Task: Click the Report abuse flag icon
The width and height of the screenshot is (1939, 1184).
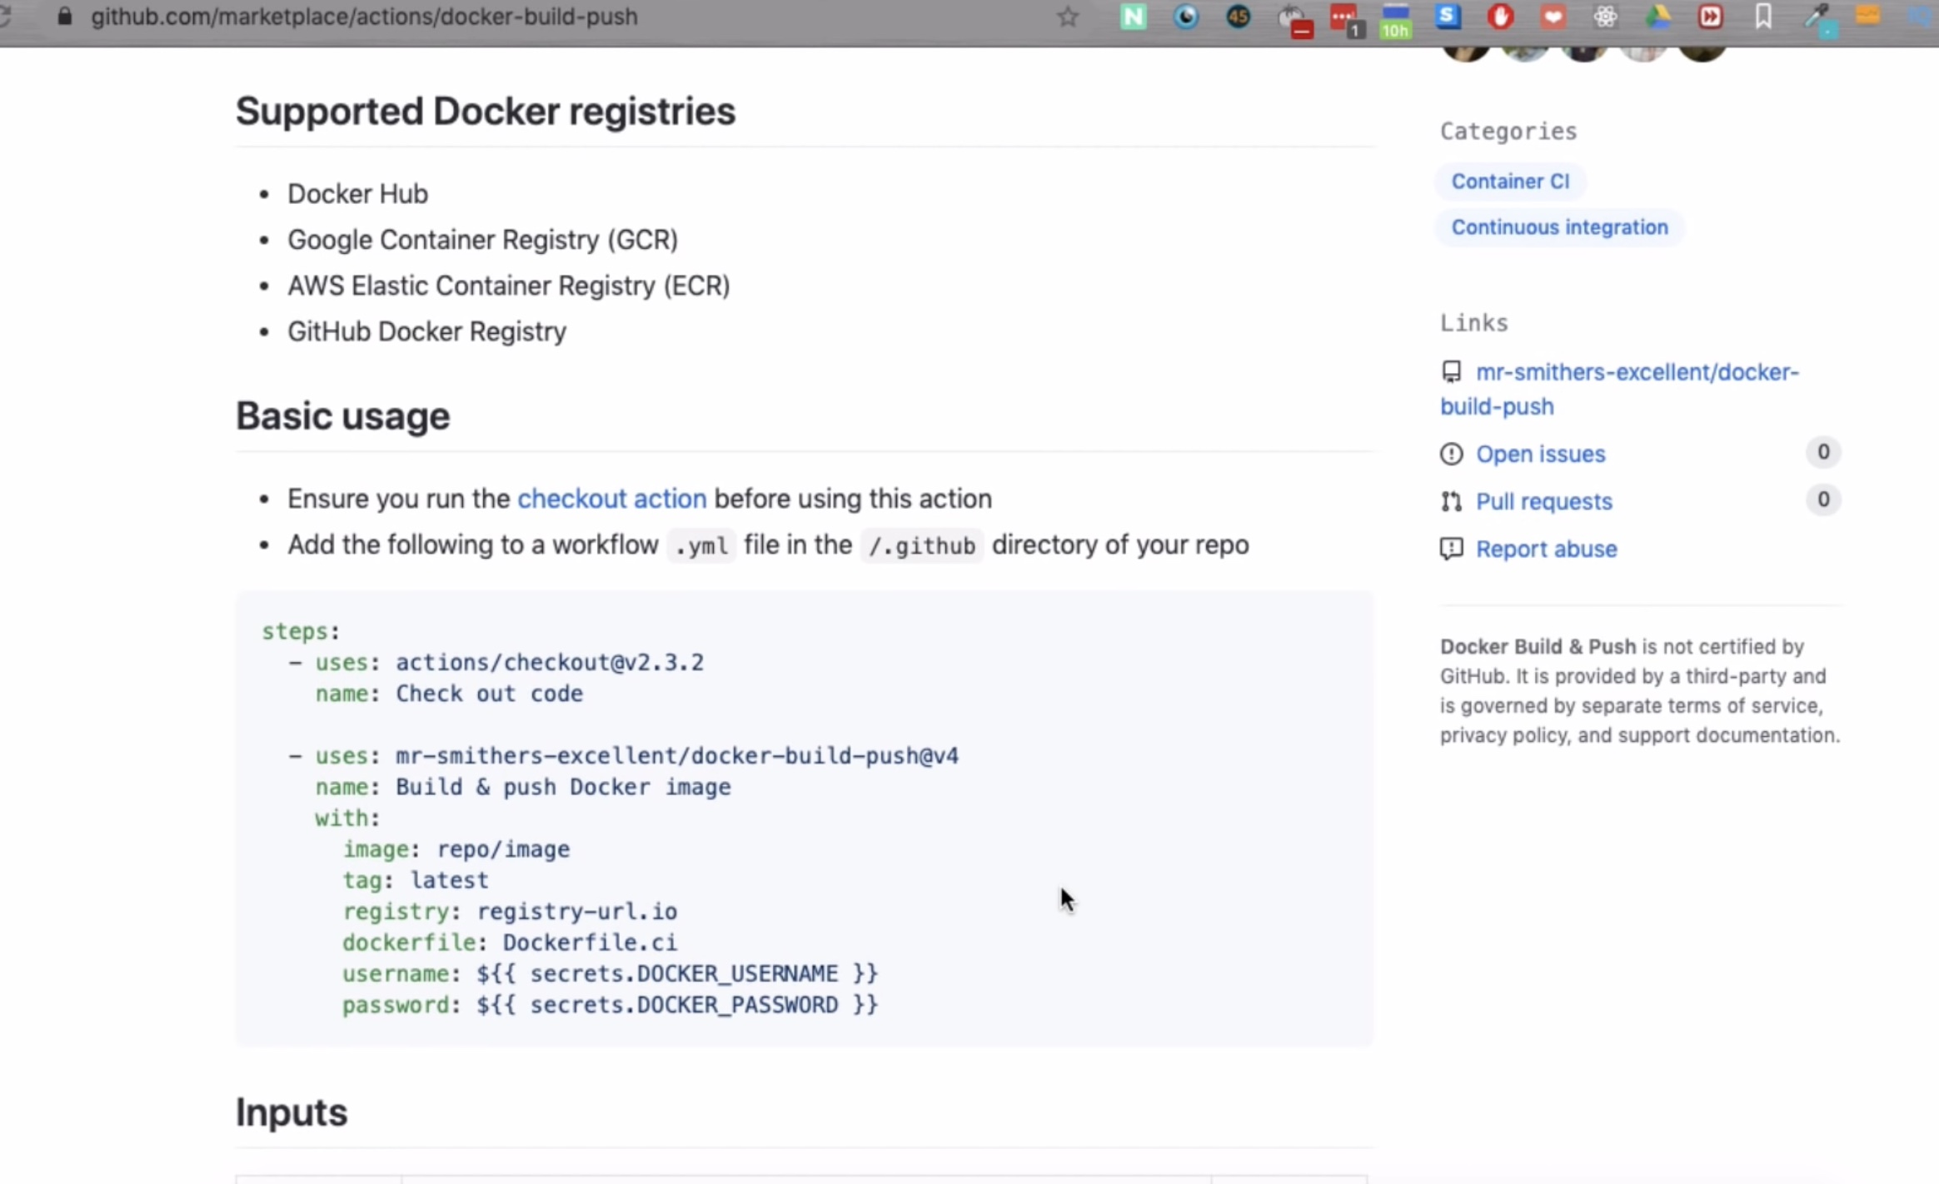Action: [1451, 549]
